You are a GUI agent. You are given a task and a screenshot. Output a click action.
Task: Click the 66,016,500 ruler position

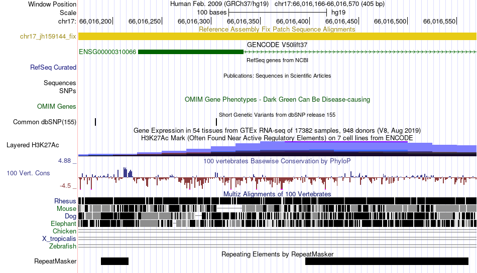click(390, 21)
